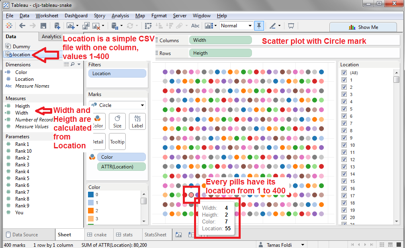Image resolution: width=405 pixels, height=248 pixels.
Task: Start presentation mode
Action: (291, 26)
